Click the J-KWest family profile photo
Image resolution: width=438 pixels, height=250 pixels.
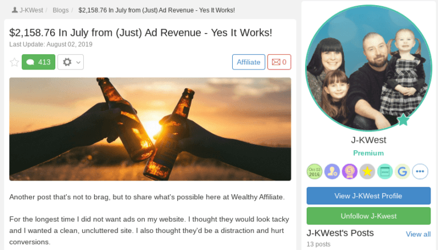coord(368,68)
